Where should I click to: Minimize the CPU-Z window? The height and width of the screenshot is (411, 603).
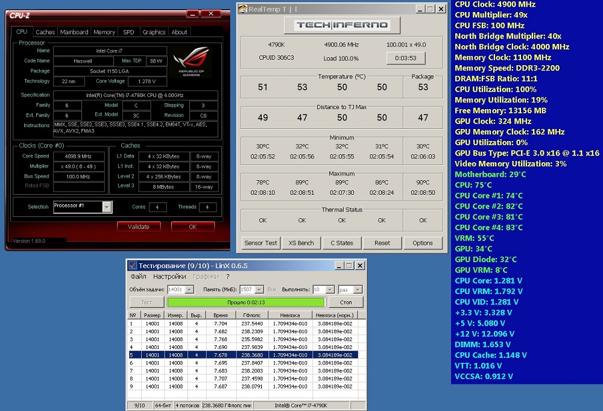[194, 14]
